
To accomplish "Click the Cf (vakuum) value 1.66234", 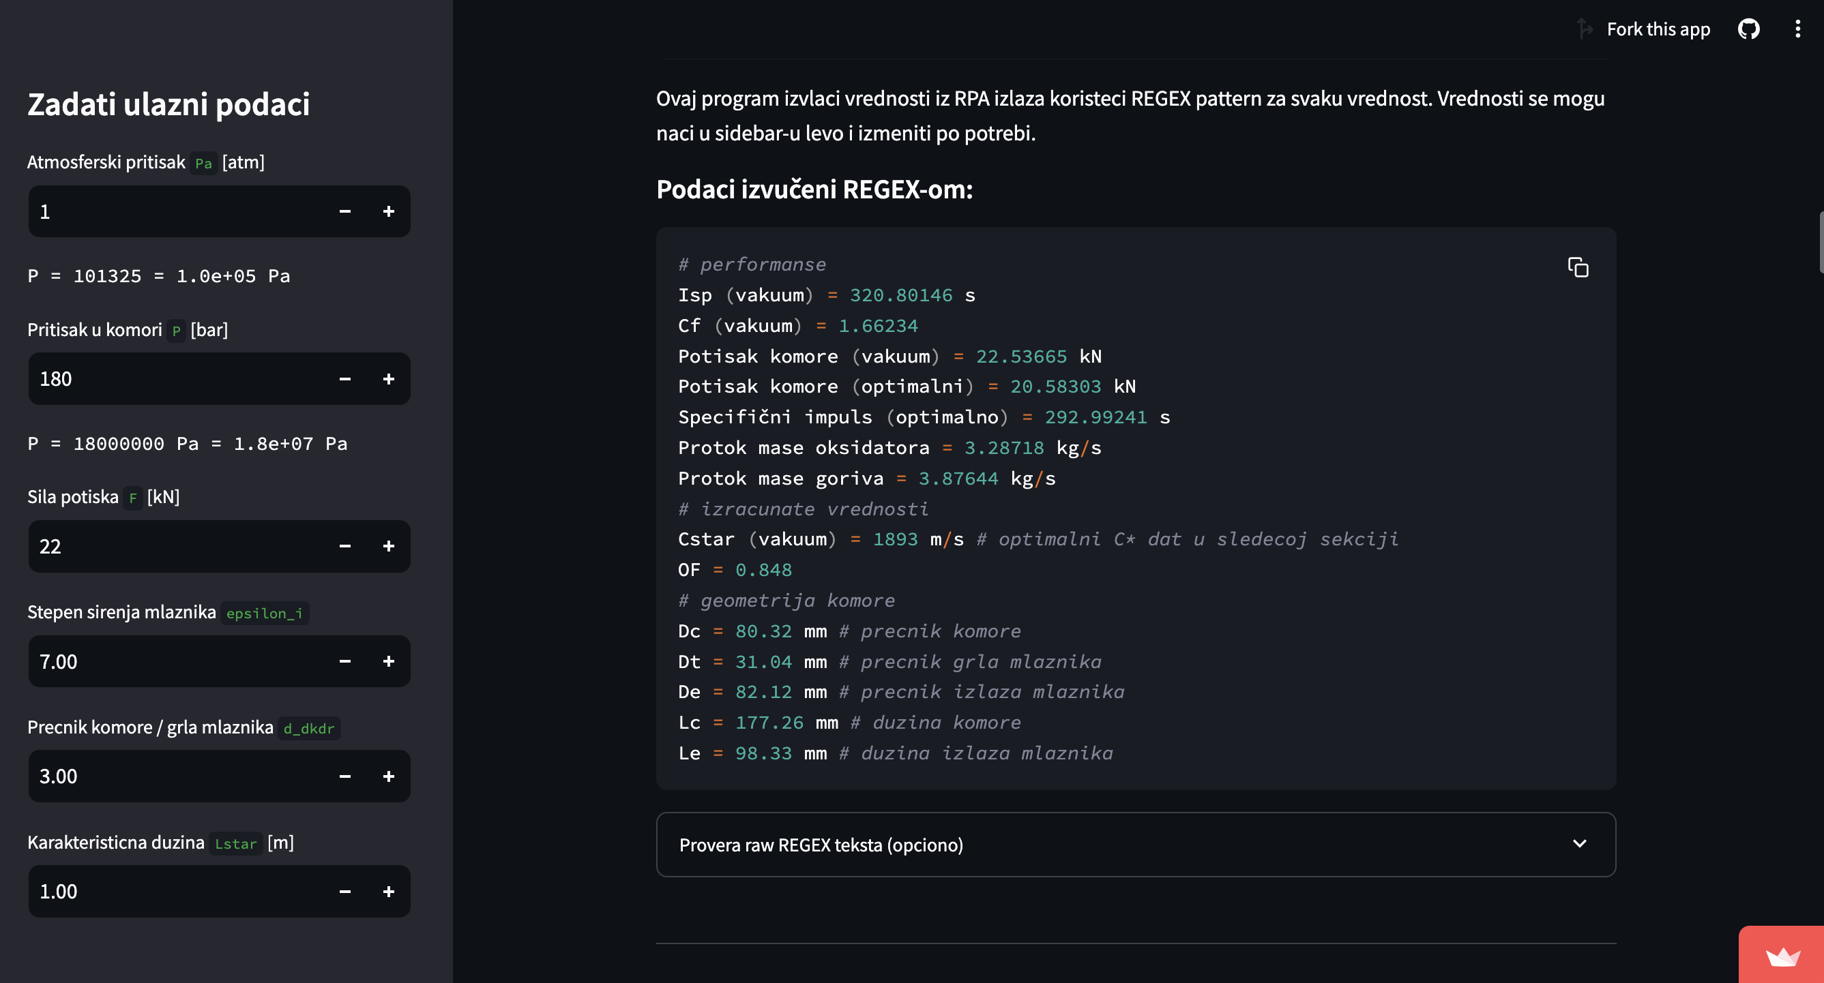I will (878, 326).
